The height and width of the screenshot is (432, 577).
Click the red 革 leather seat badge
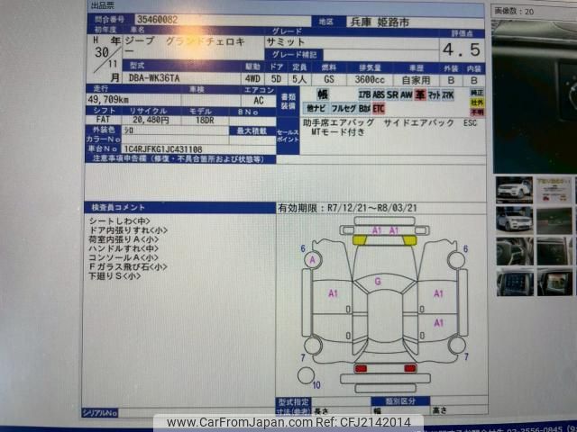(420, 93)
